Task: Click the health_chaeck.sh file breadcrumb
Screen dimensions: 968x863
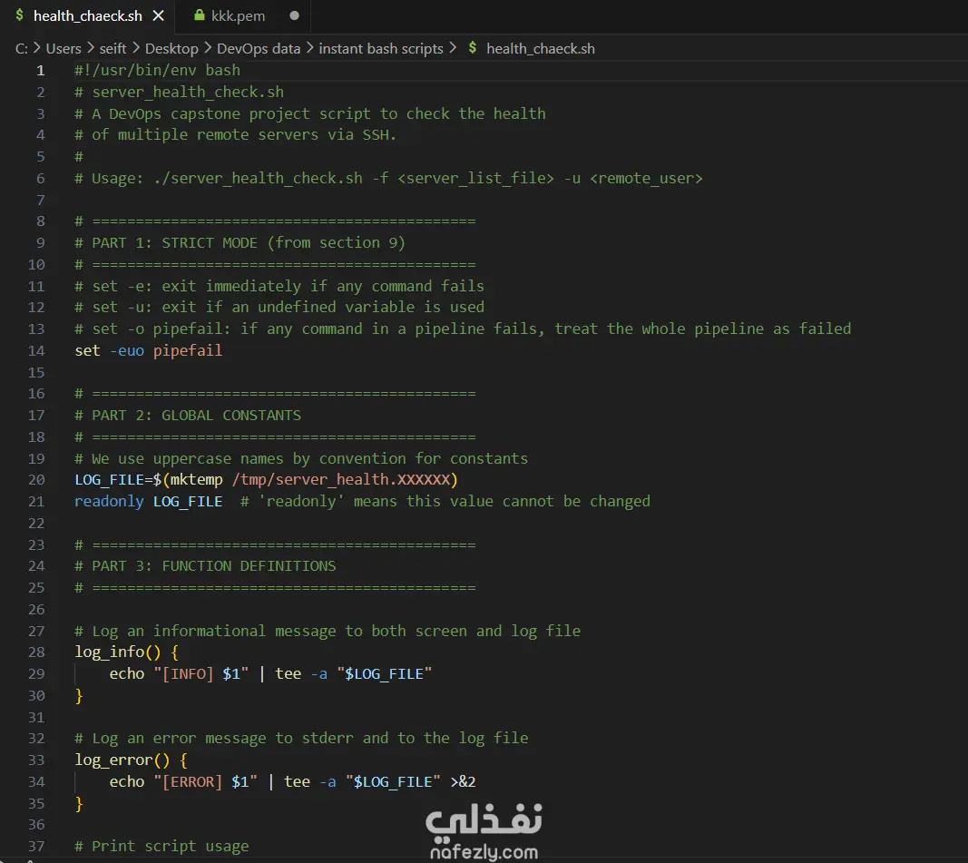Action: coord(540,49)
